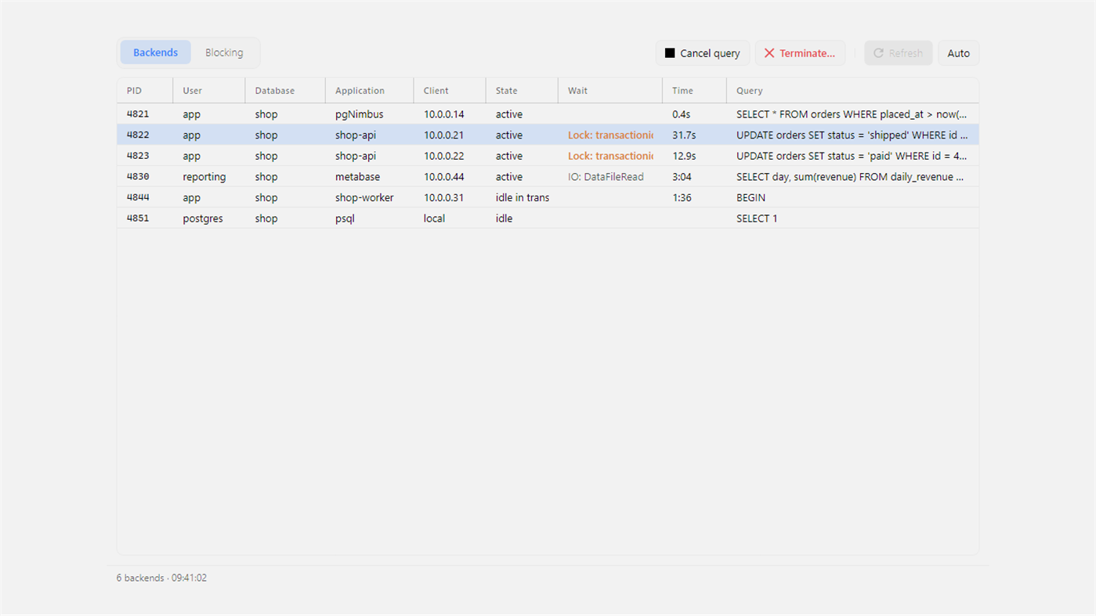
Task: Toggle the Auto refresh button
Action: pyautogui.click(x=958, y=53)
